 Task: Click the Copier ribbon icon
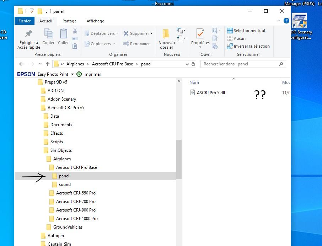tap(48, 33)
